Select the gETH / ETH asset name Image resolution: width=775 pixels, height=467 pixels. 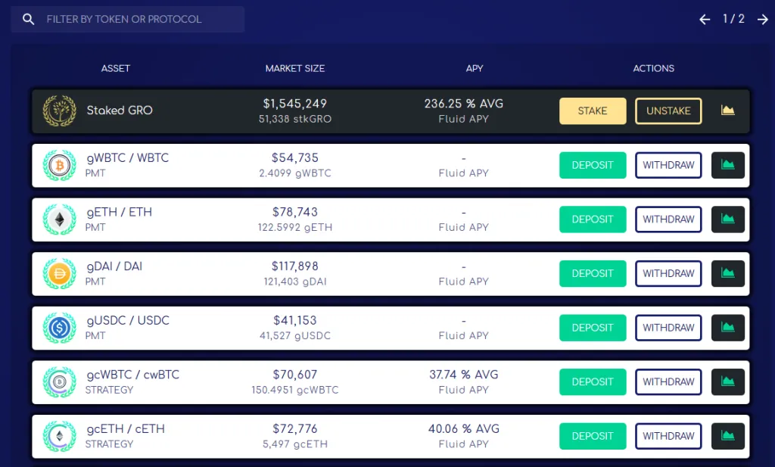click(119, 212)
